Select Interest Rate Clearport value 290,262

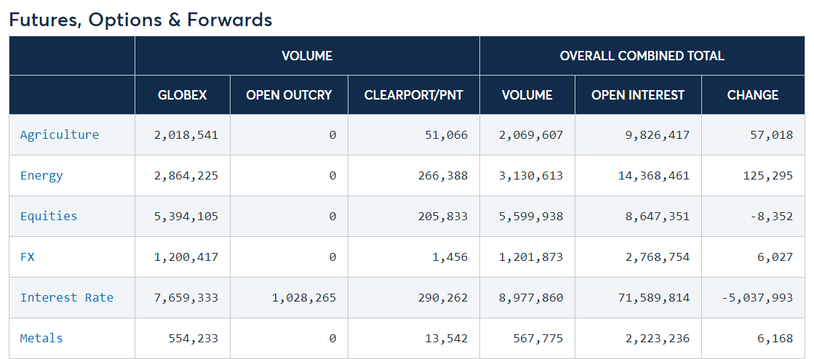(x=443, y=297)
